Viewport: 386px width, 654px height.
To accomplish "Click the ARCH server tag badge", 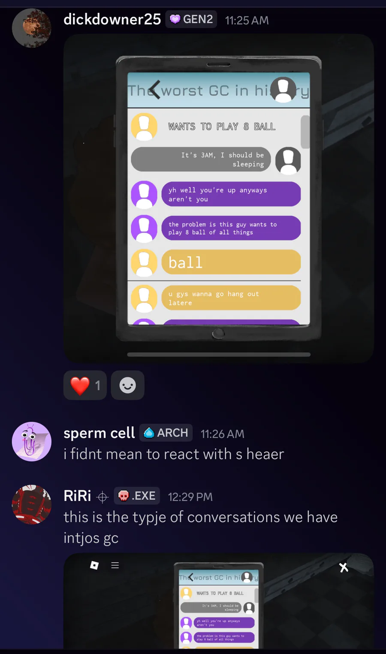I will coord(166,433).
